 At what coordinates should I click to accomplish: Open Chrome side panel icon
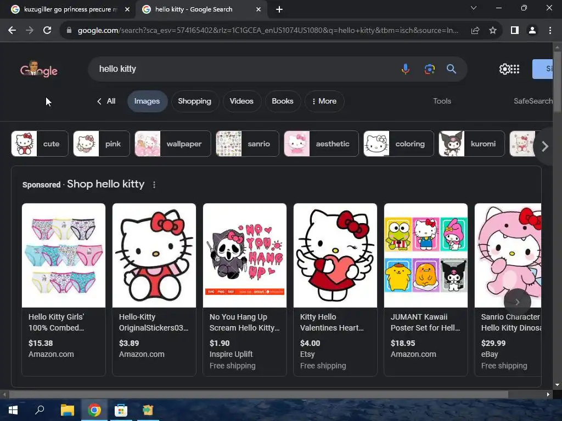pos(515,31)
